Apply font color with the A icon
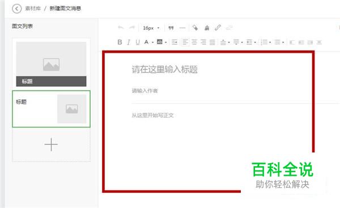 [146, 42]
